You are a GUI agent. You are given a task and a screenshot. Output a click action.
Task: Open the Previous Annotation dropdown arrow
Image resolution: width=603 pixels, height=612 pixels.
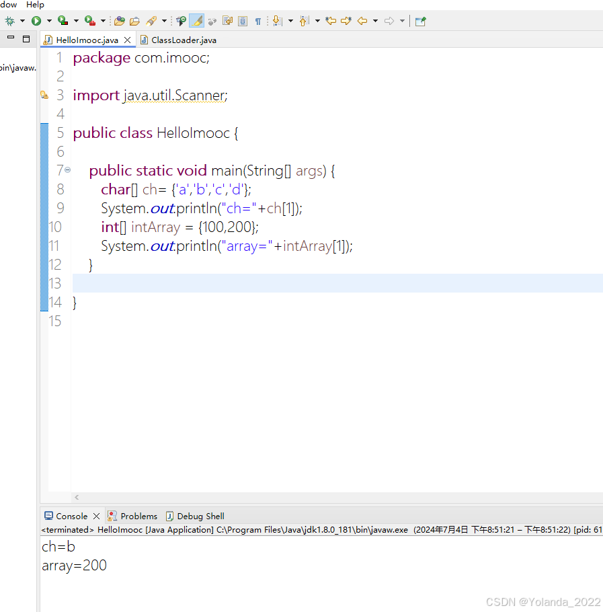pos(317,21)
